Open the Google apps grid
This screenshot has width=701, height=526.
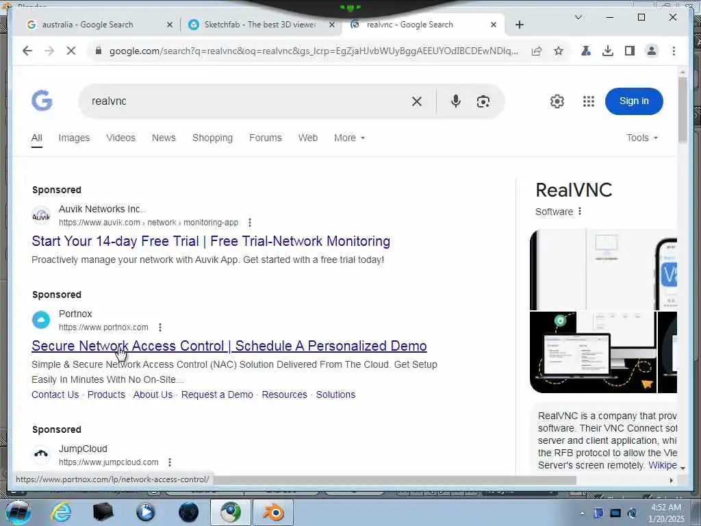tap(589, 101)
